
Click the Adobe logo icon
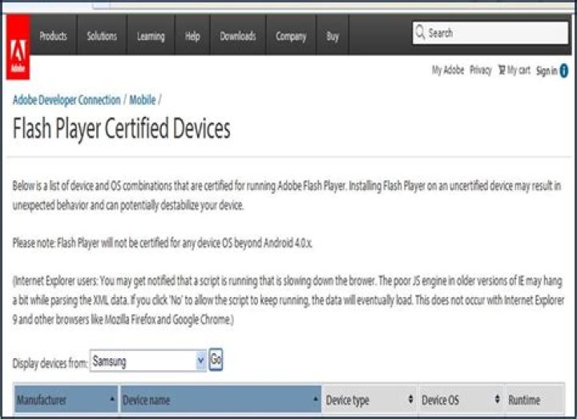point(18,46)
